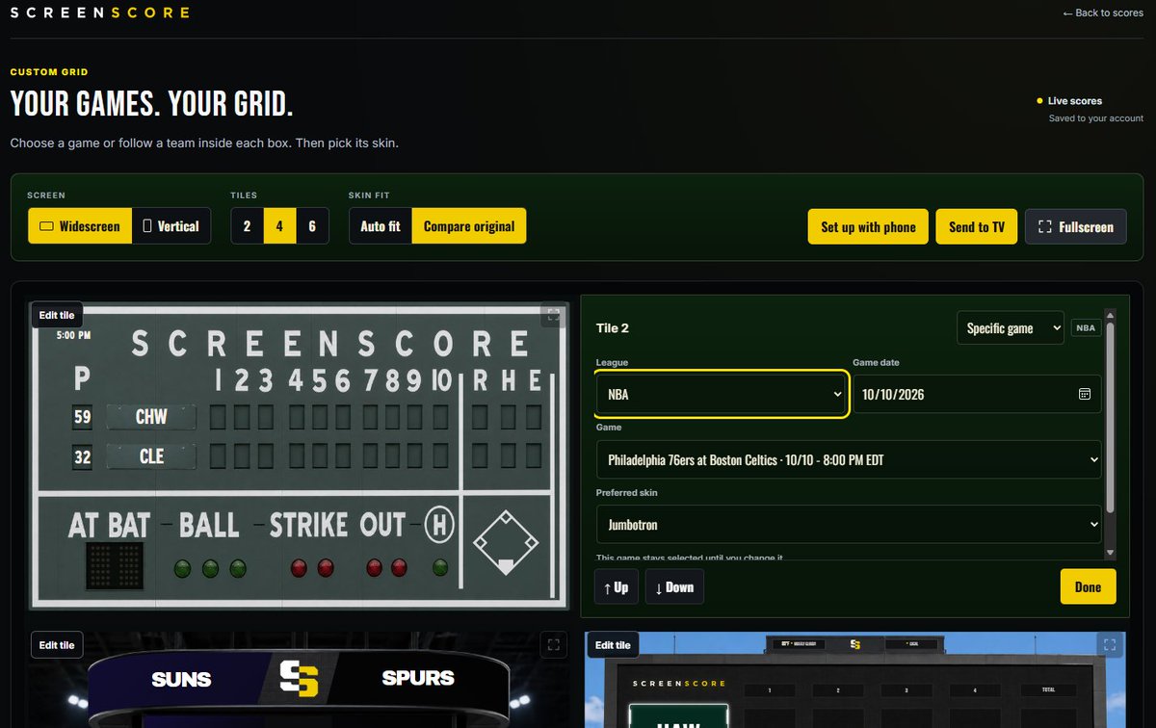Click the SUNS team name on jumbotron
The image size is (1156, 728).
[181, 679]
